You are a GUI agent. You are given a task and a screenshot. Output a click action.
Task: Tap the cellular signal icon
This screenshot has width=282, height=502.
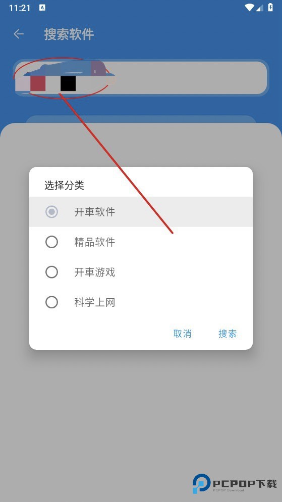260,8
